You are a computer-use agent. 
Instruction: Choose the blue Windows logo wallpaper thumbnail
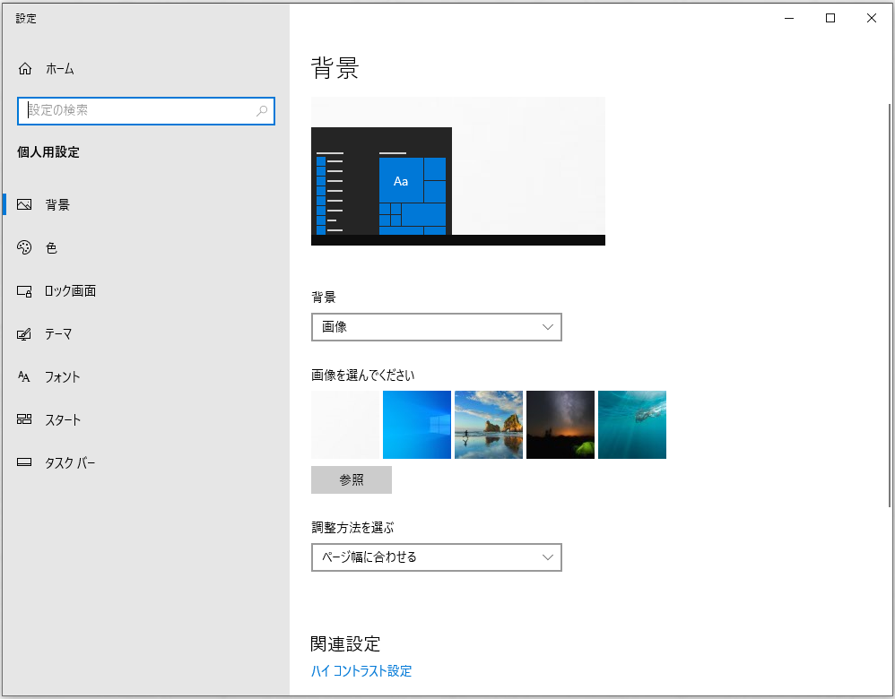point(417,425)
